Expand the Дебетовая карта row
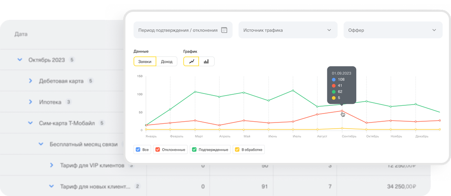Screen dimensions: 451x196 [x=31, y=81]
